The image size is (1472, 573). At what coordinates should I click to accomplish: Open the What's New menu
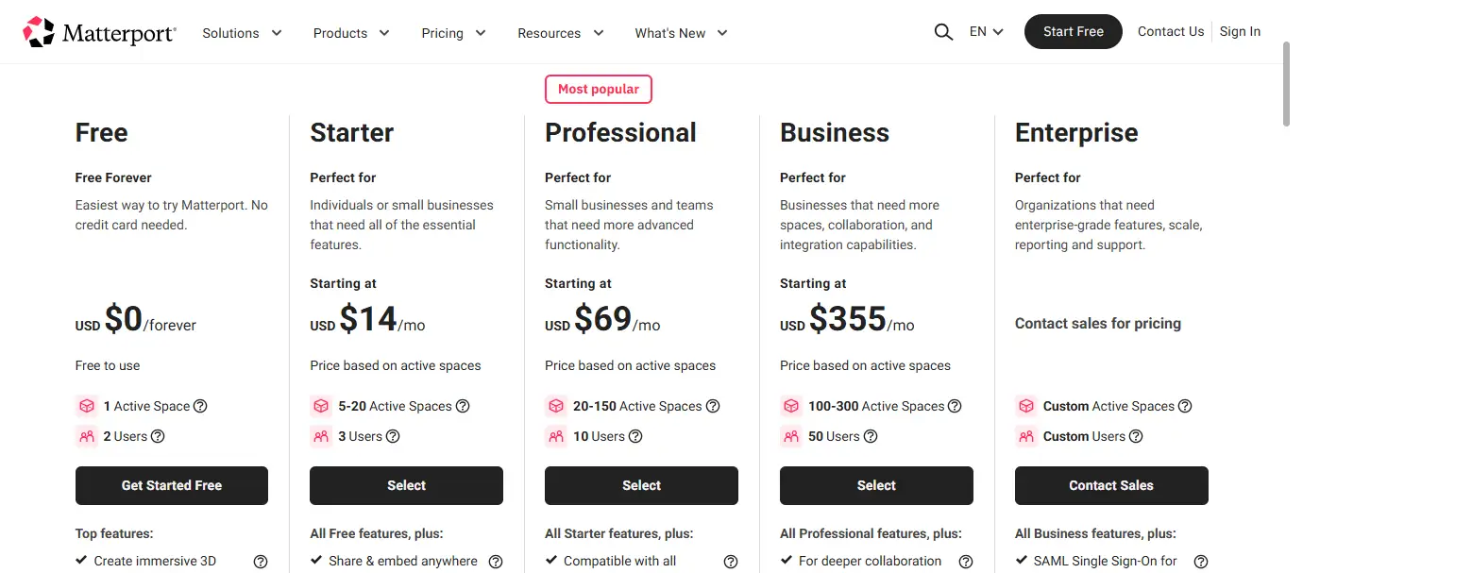[681, 33]
